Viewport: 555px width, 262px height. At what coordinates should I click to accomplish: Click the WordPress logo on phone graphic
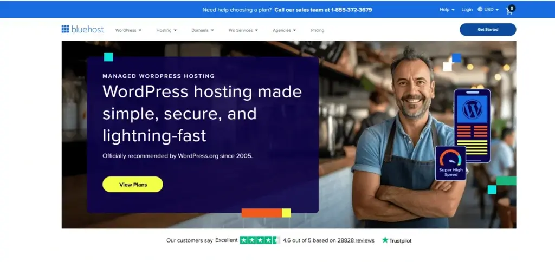(x=472, y=109)
